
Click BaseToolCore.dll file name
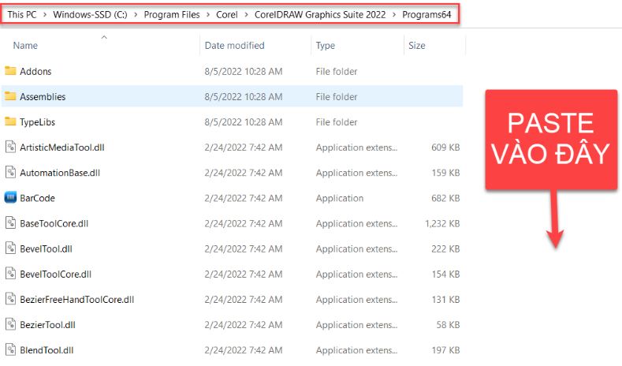pyautogui.click(x=54, y=223)
